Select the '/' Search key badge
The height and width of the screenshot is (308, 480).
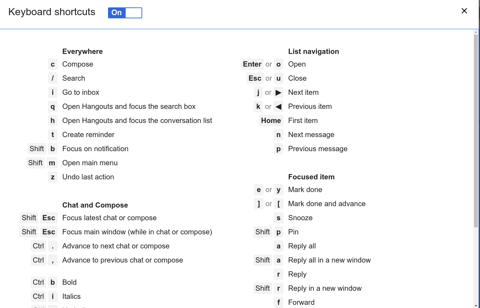pyautogui.click(x=53, y=78)
